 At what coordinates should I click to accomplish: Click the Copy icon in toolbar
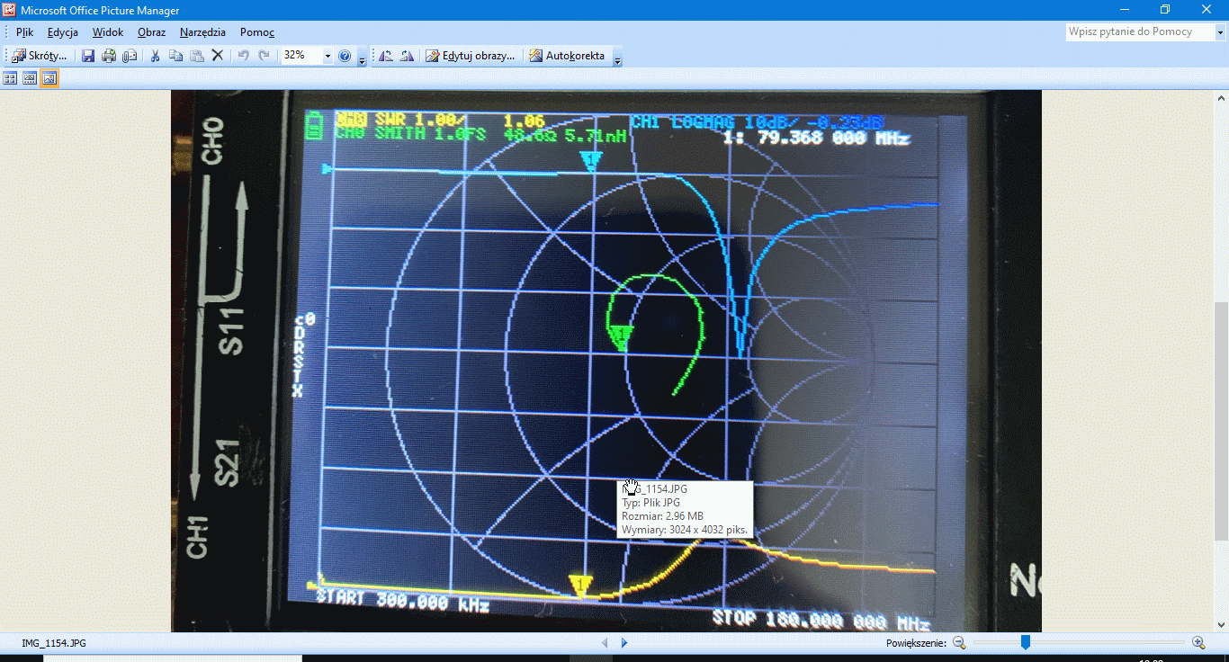click(x=175, y=56)
